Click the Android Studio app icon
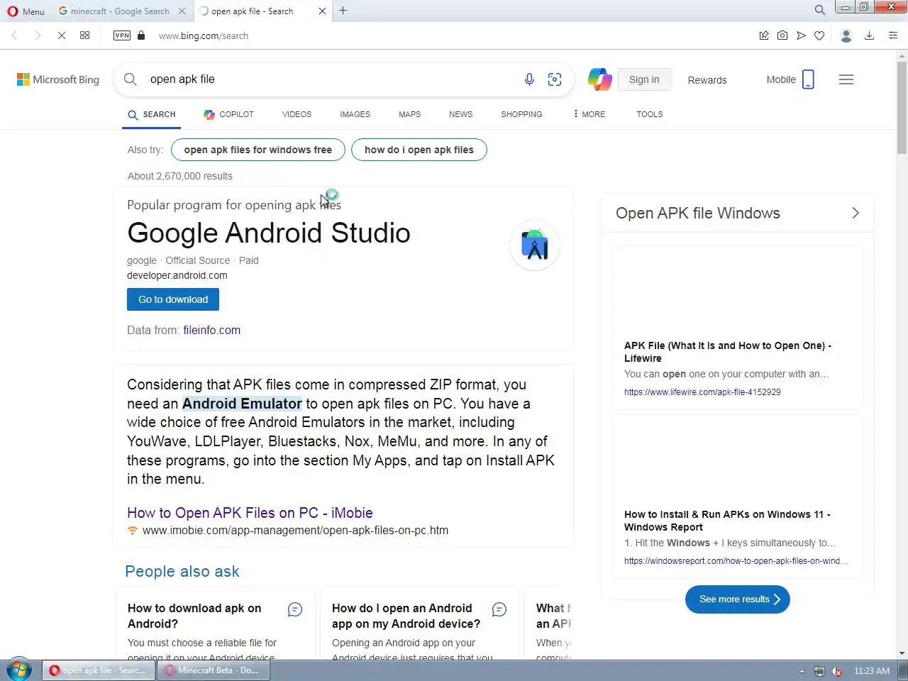Screen dimensions: 908x681 (535, 245)
